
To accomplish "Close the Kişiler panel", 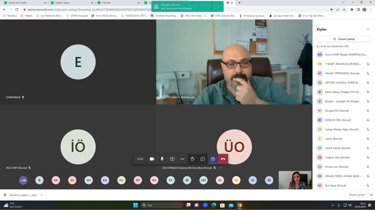I will tap(368, 29).
